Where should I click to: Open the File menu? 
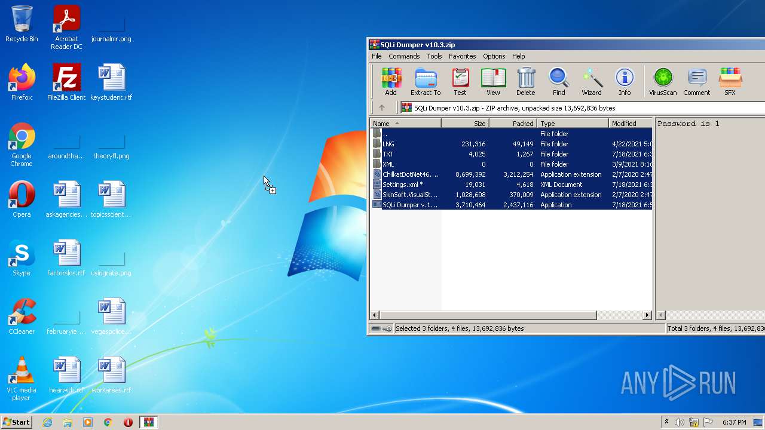tap(377, 56)
